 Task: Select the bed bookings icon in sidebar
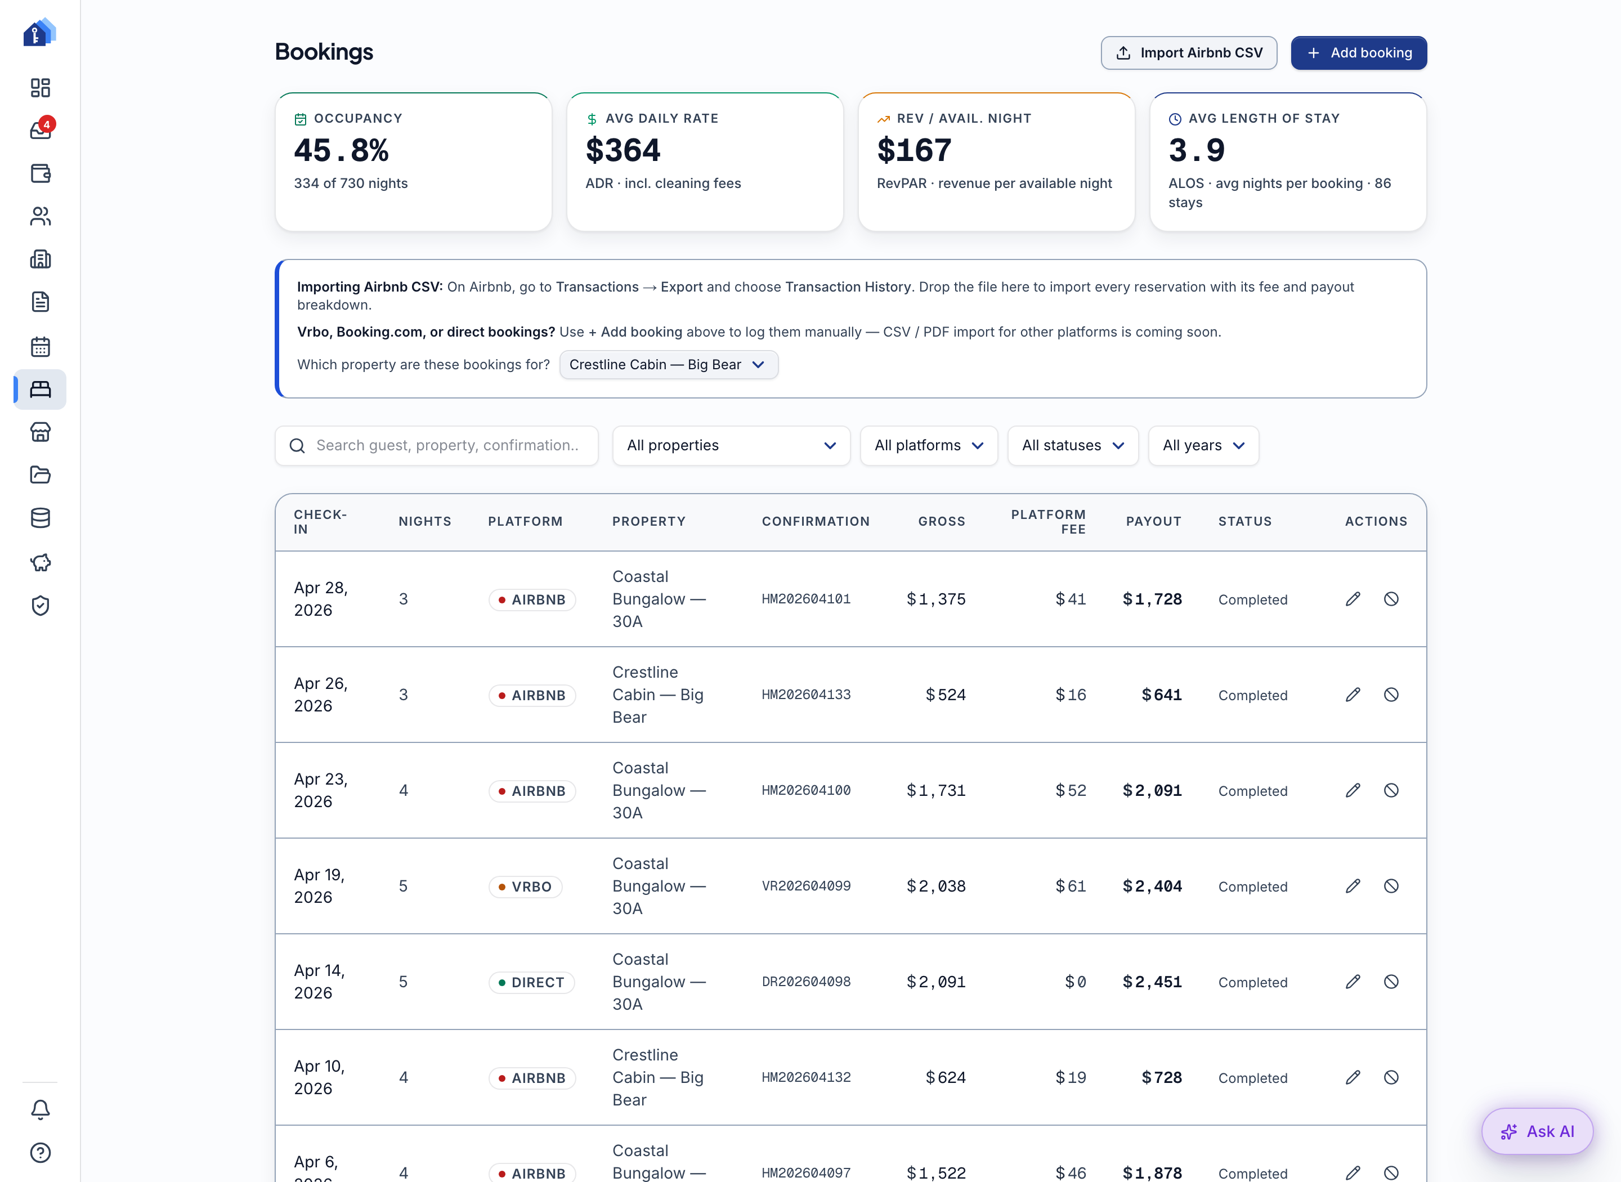click(x=40, y=389)
